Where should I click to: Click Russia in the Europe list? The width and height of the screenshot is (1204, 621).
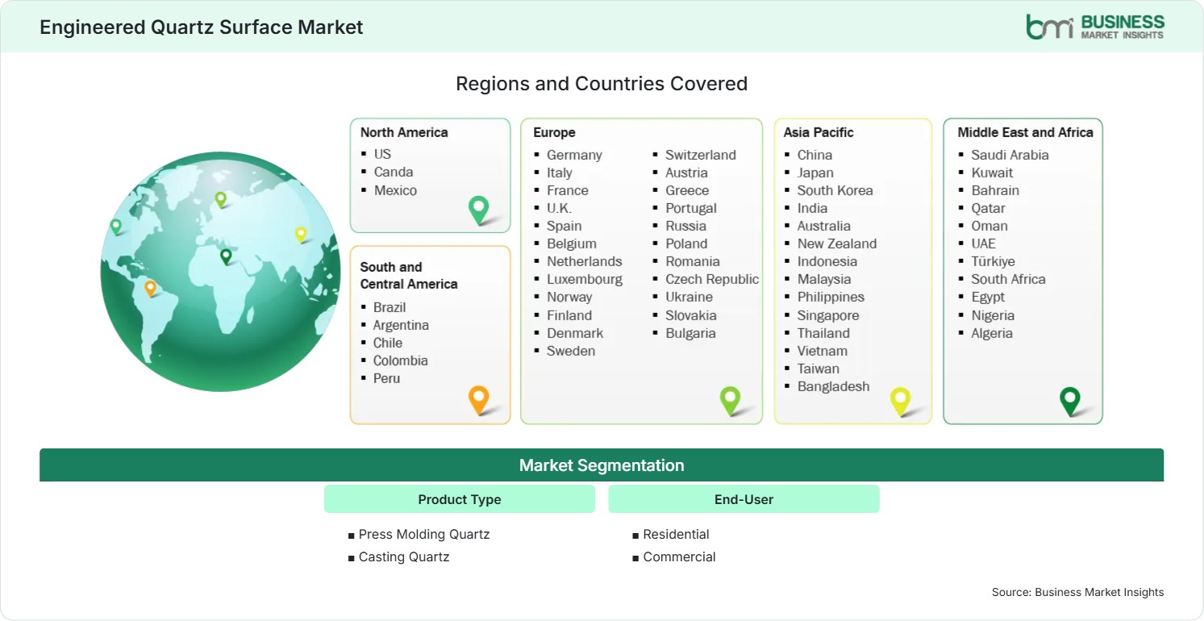(x=685, y=226)
